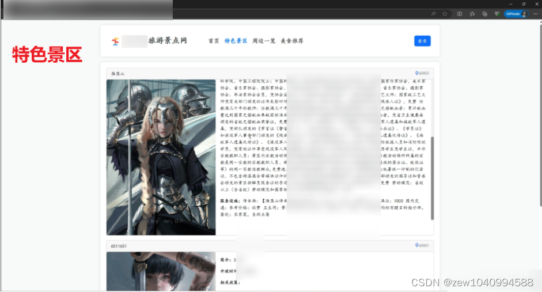Open Browser essentials heart icon

click(x=497, y=14)
